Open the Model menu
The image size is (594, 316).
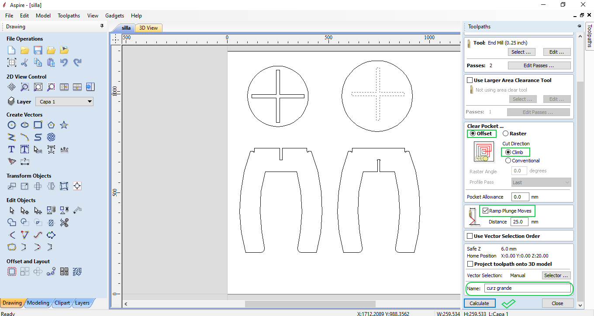point(43,15)
